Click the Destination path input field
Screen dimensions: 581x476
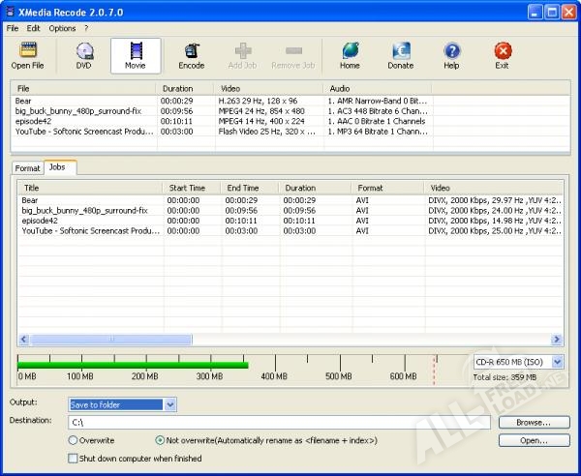[281, 423]
